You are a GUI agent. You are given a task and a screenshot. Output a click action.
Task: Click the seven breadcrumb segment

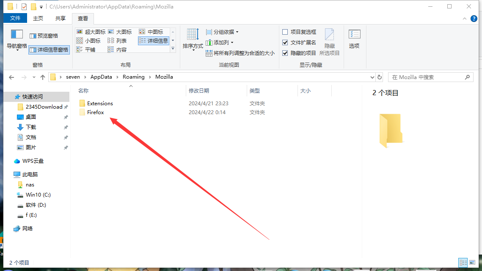pos(73,77)
